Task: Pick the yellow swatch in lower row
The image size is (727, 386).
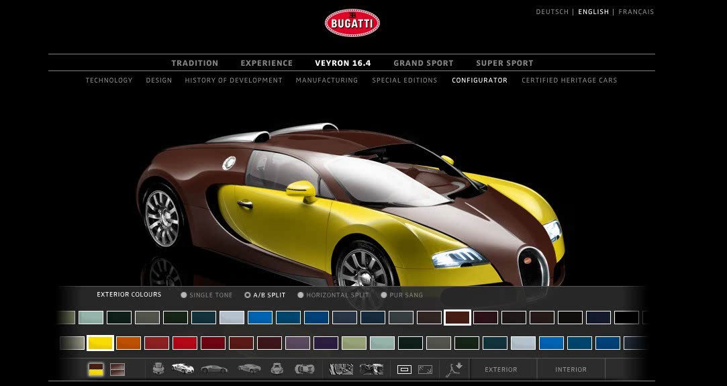Action: coord(100,343)
